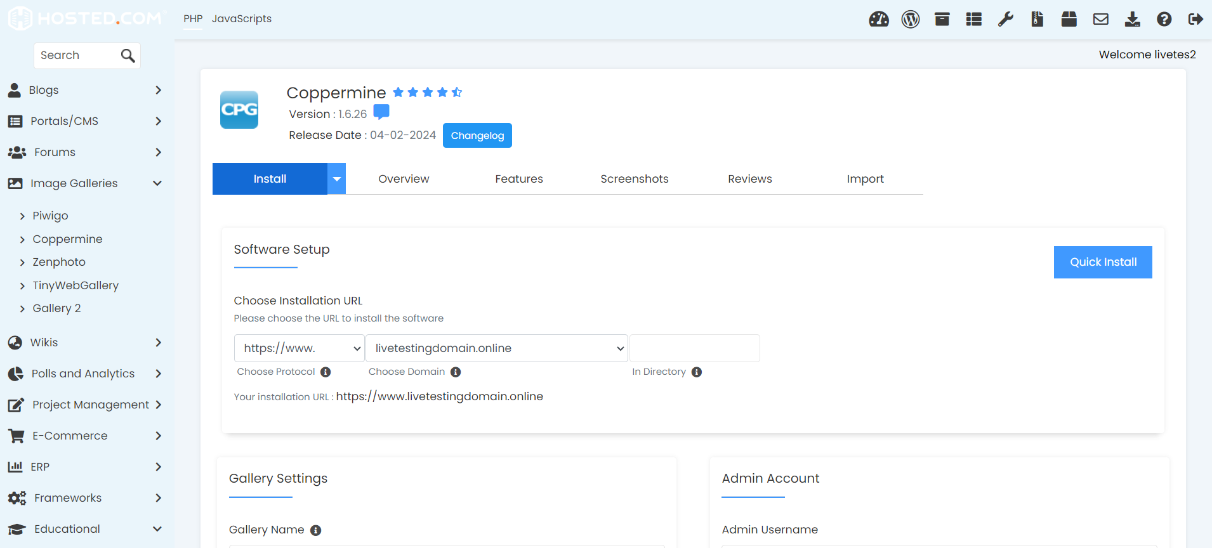
Task: Expand the Polls and Analytics category
Action: 158,374
